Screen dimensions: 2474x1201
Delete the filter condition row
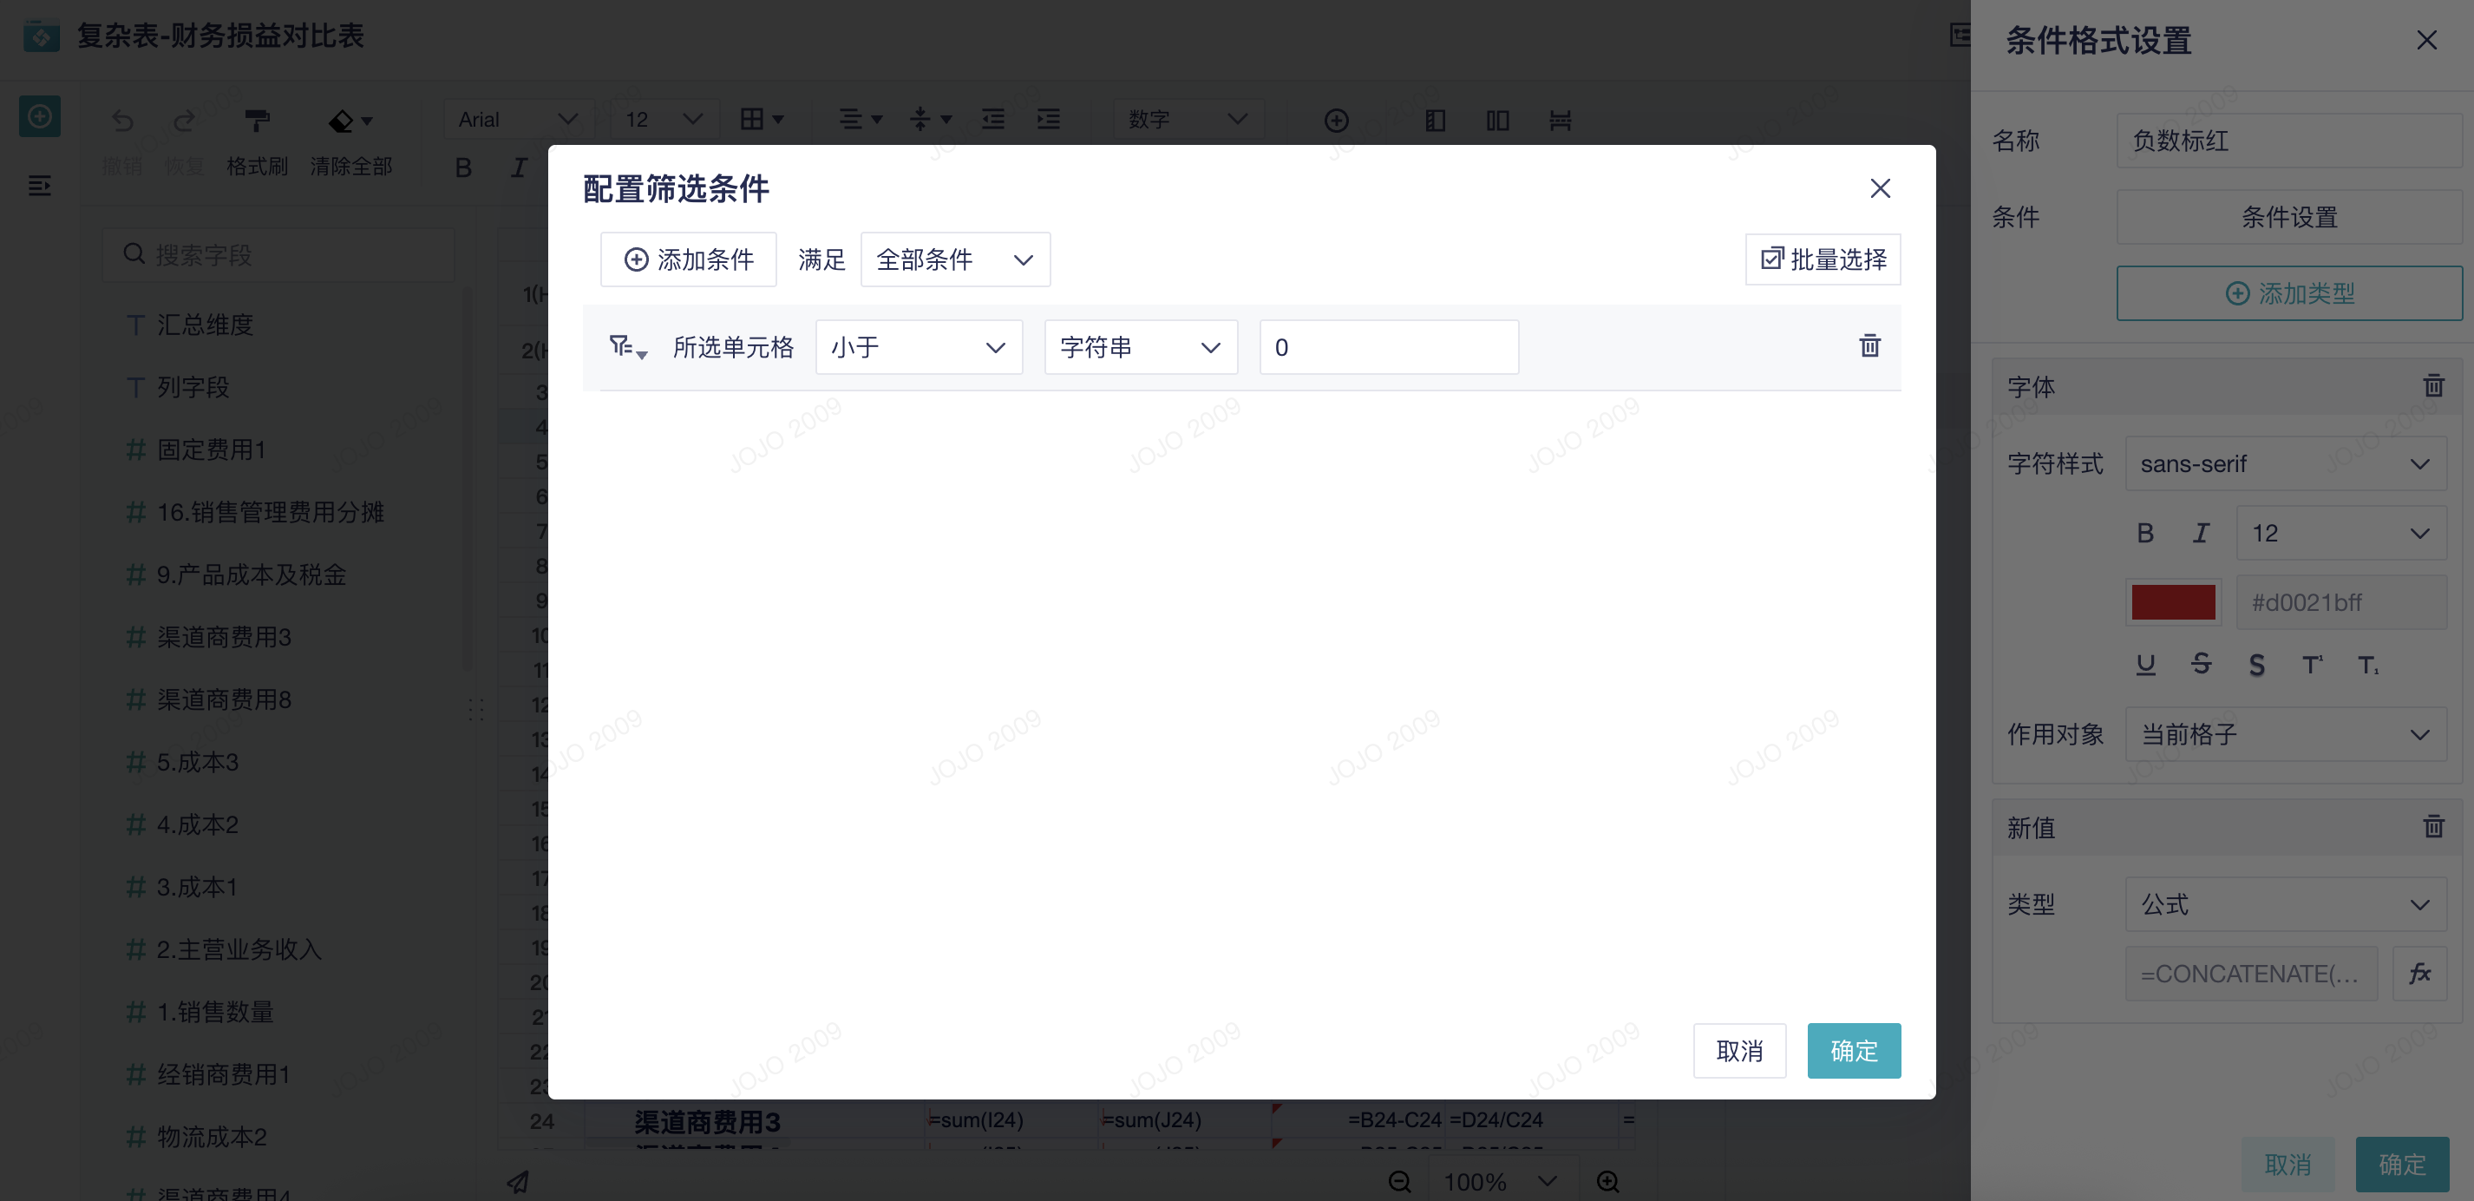(x=1869, y=346)
